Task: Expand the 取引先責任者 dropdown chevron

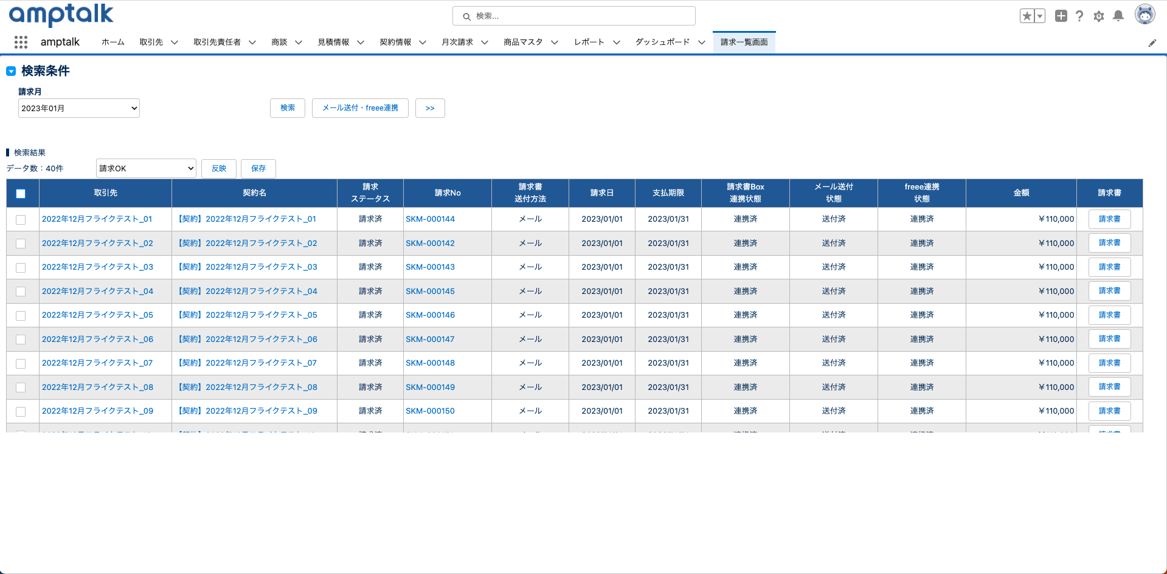Action: 252,43
